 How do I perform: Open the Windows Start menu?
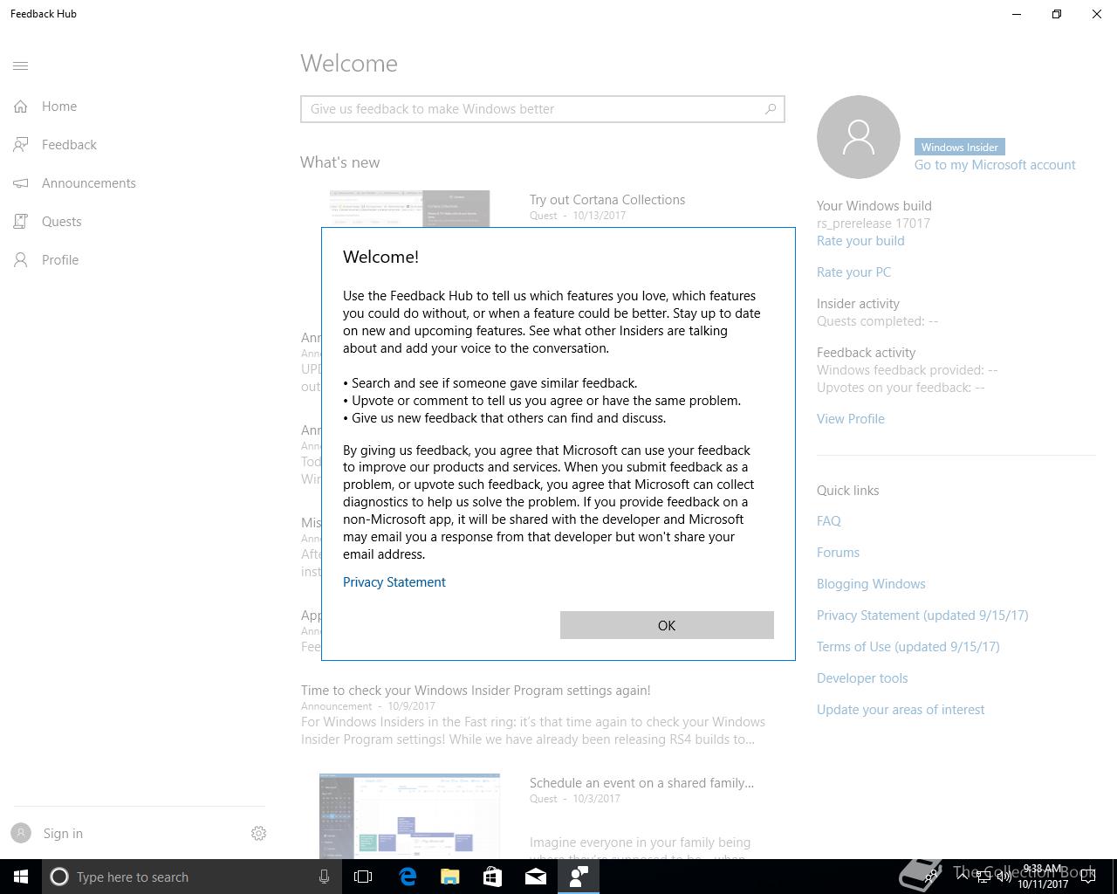21,877
